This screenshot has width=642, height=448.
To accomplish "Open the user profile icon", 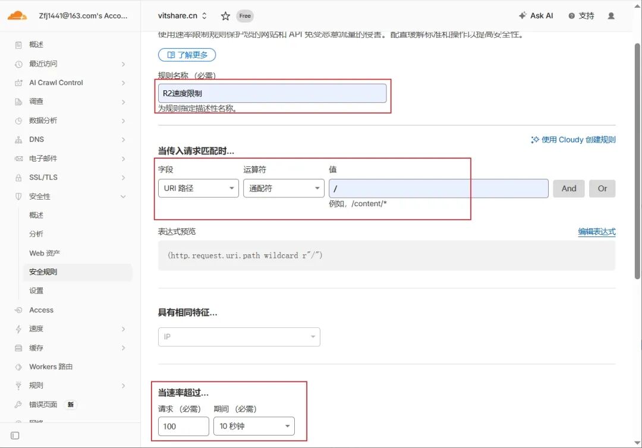I will (x=611, y=16).
